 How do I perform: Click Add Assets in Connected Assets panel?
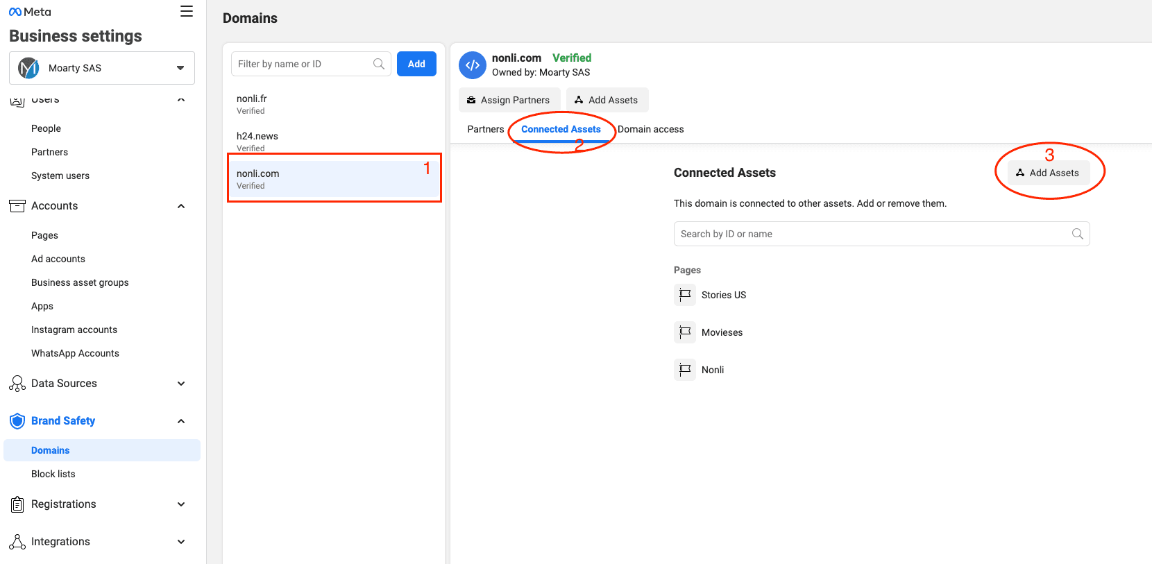point(1048,173)
